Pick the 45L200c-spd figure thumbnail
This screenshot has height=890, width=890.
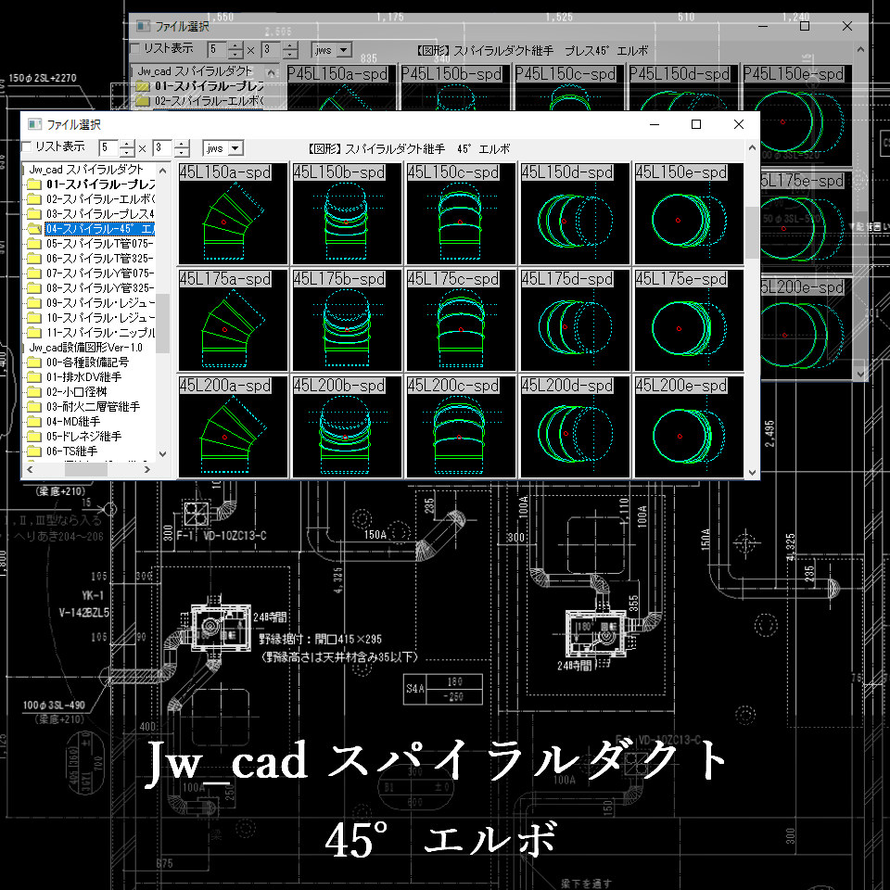[x=462, y=426]
